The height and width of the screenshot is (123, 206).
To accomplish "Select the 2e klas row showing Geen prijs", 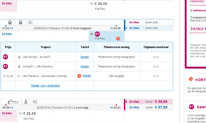I will pos(149,22).
